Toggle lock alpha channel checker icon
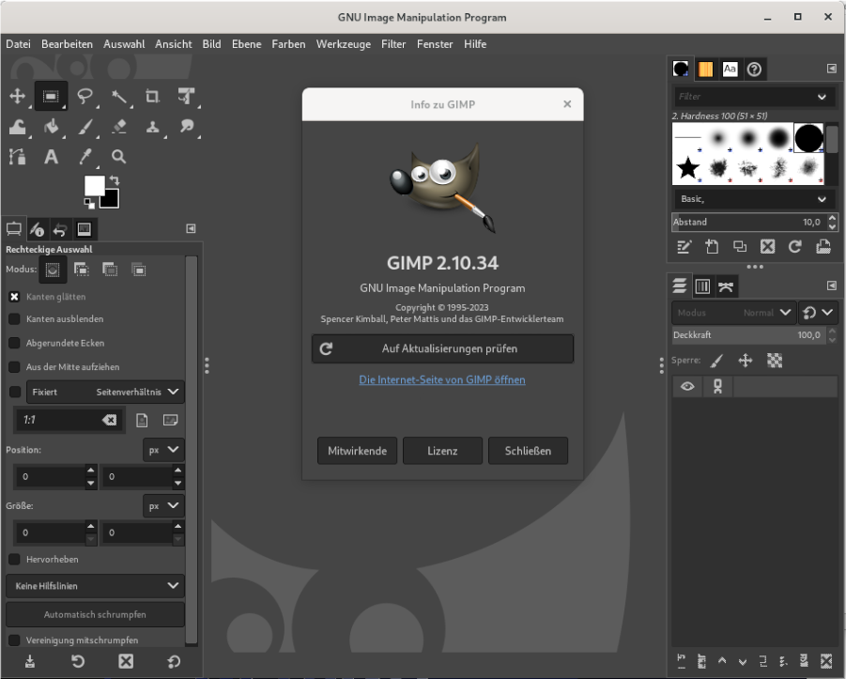The image size is (846, 679). (x=775, y=361)
